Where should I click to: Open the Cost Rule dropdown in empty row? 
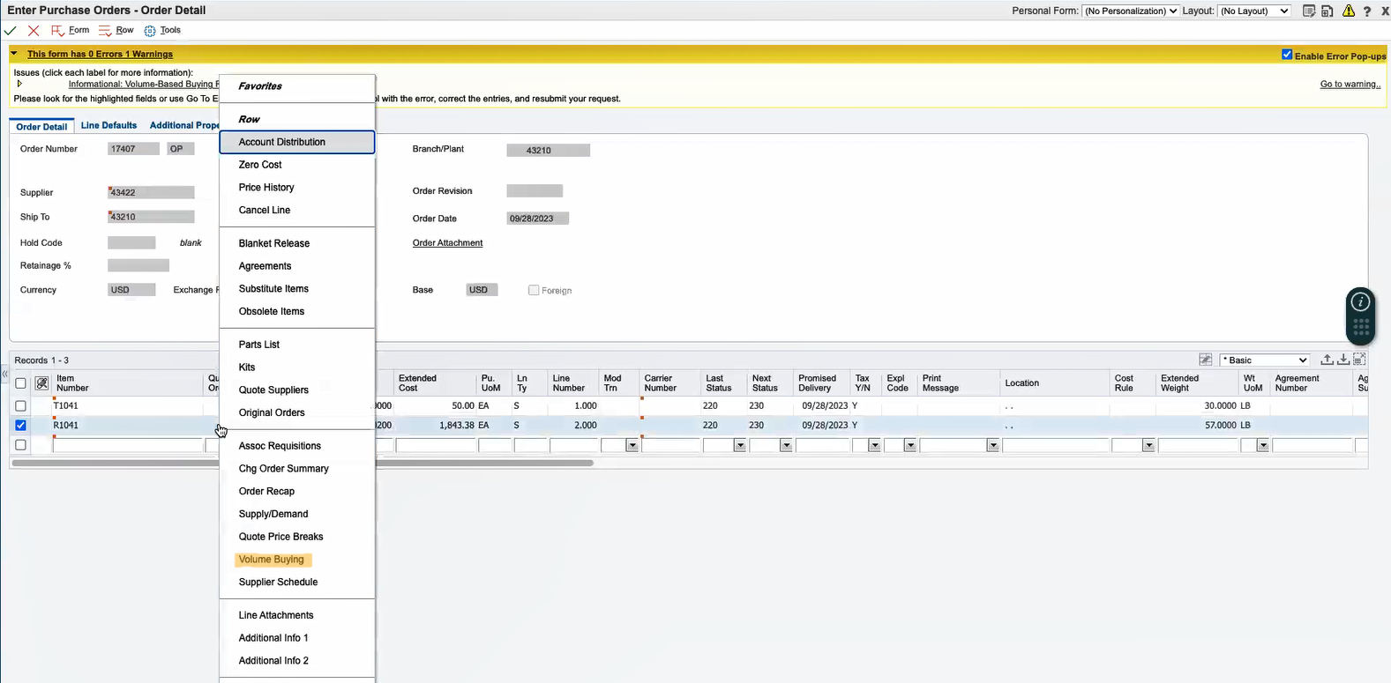click(1148, 446)
